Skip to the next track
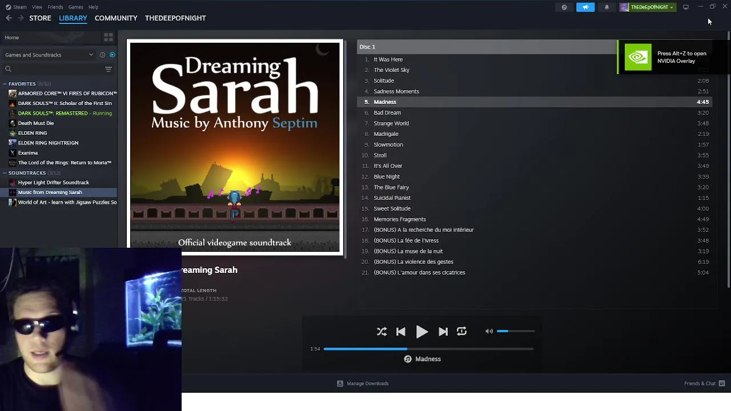Screen dimensions: 731x411 click(443, 332)
